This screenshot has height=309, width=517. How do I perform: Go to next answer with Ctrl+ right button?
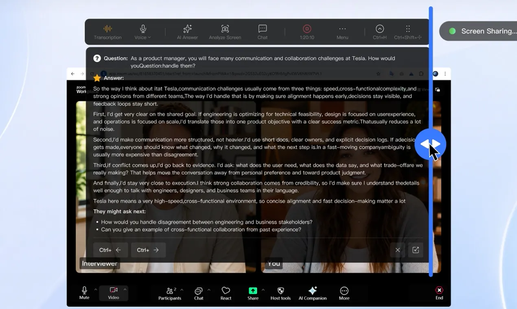[148, 250]
